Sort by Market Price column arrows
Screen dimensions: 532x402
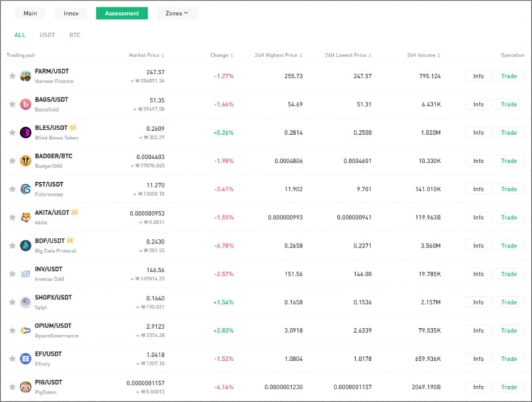(x=162, y=55)
